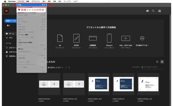The width and height of the screenshot is (173, 106).
Task: Expand the スクリプト submenu
Action: 32,58
